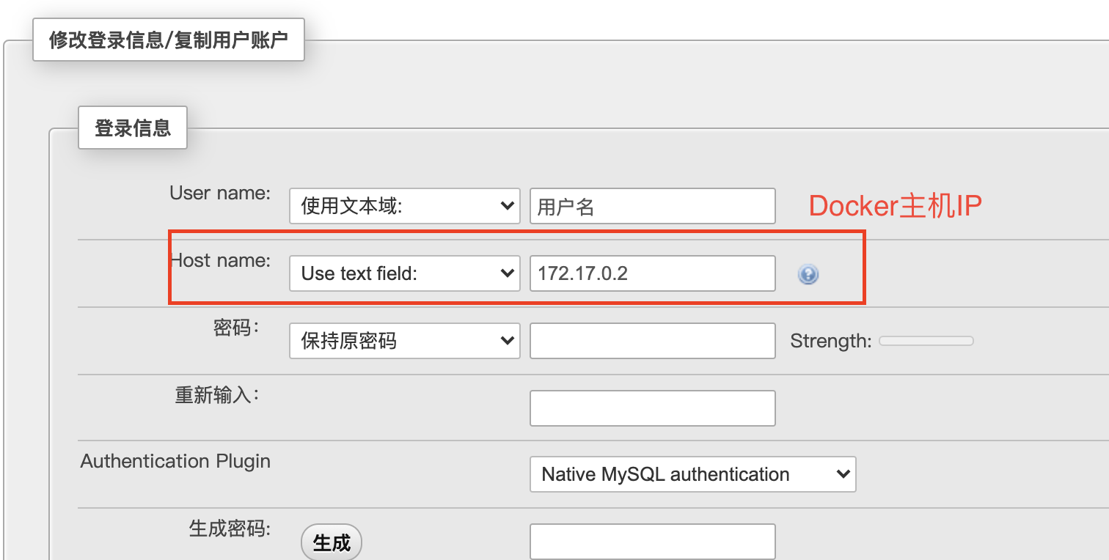Select the 重新输入 password confirmation field
Viewport: 1109px width, 560px height.
click(652, 409)
